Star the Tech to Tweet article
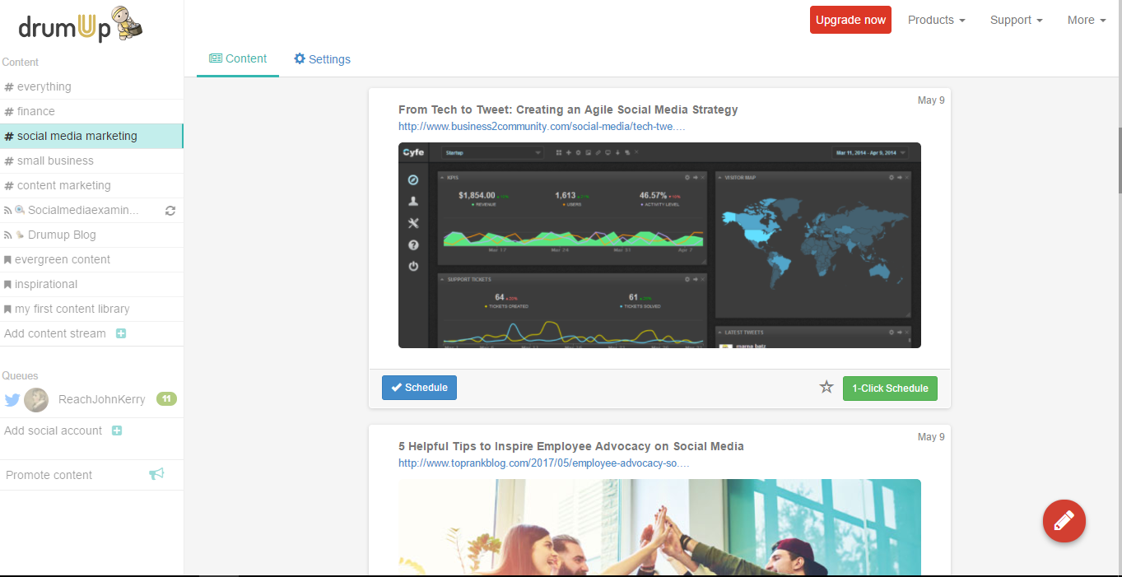The height and width of the screenshot is (577, 1122). (826, 387)
